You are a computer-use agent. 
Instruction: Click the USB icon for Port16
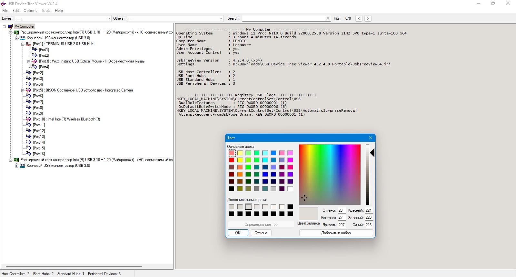(x=29, y=154)
